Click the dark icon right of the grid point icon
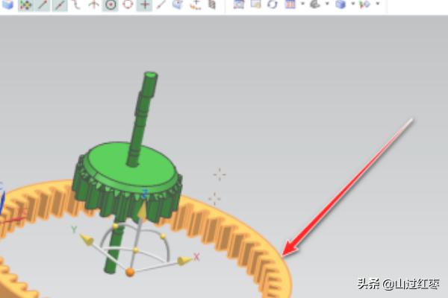448x298 pixels. point(212,4)
